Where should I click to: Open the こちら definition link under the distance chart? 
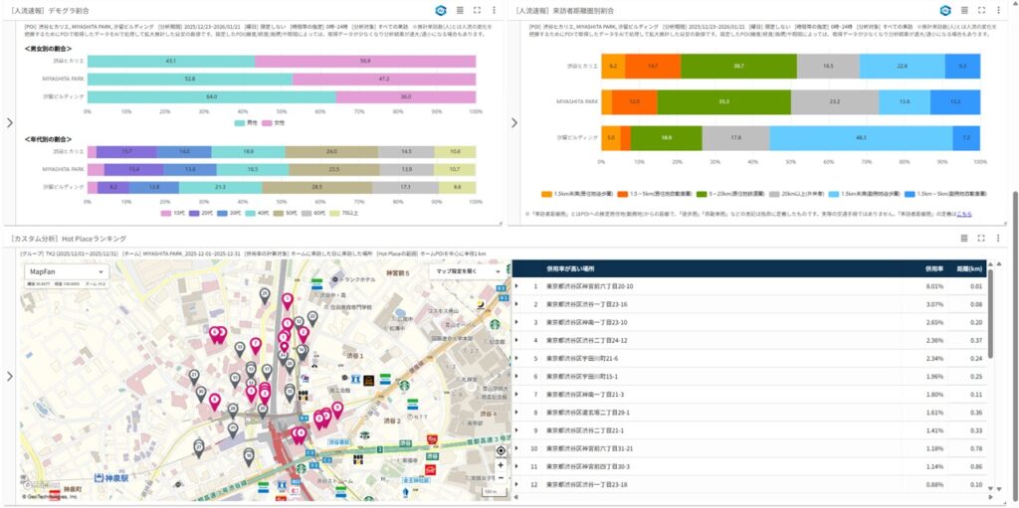pos(964,214)
